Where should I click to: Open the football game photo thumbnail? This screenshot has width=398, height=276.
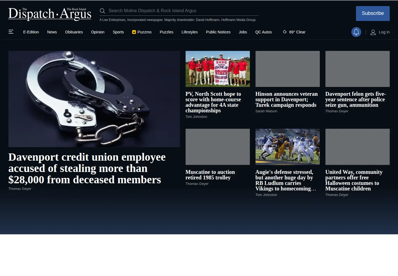pyautogui.click(x=288, y=147)
